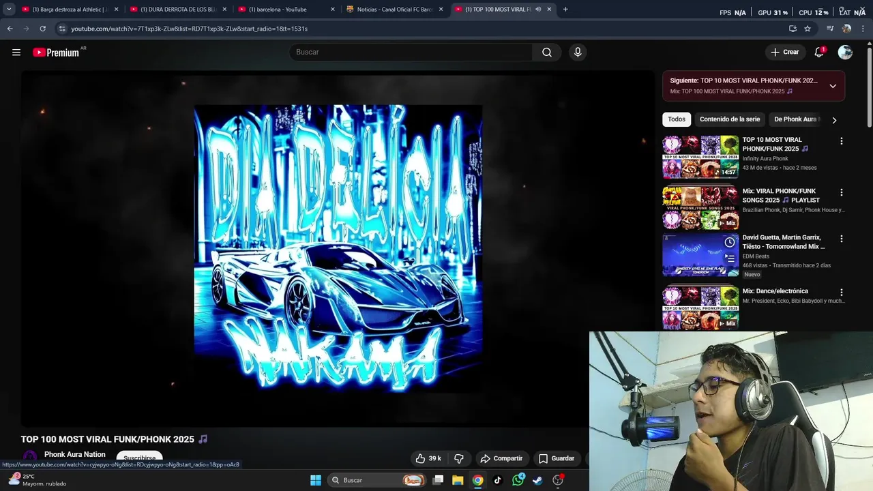
Task: Open thumbnail of Mix: VIRAL PHONK/FUNK SONGS 2025
Action: click(x=700, y=208)
